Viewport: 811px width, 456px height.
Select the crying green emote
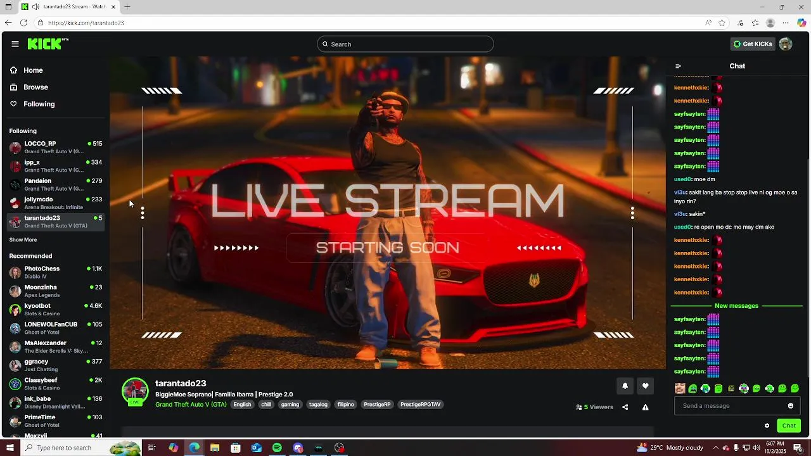pyautogui.click(x=705, y=389)
